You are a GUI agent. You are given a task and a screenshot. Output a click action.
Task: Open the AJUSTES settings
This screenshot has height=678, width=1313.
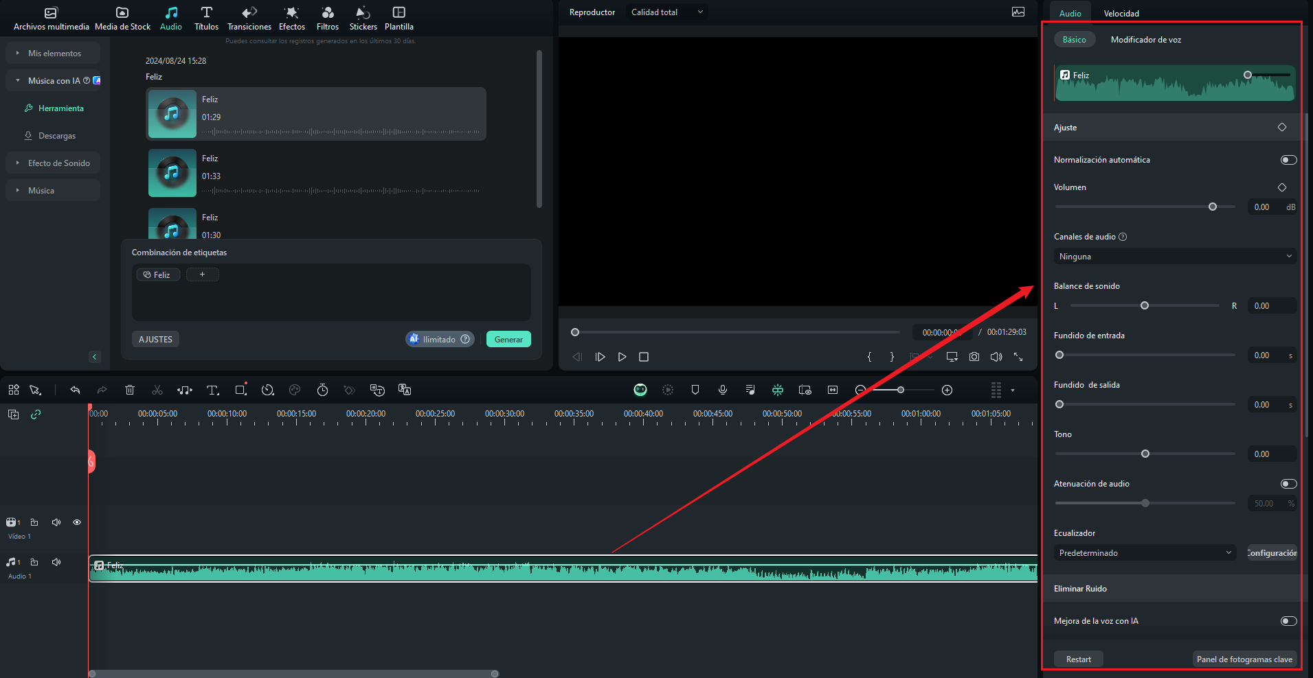[155, 339]
